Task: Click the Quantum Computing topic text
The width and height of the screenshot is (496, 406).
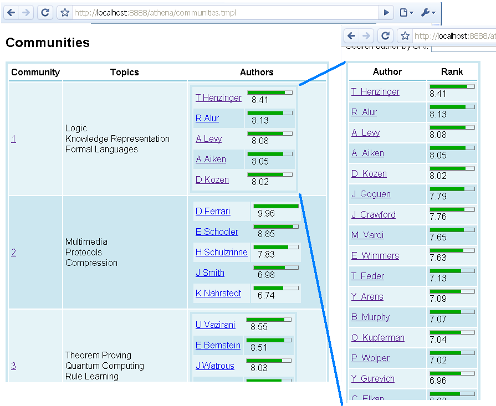Action: tap(104, 366)
